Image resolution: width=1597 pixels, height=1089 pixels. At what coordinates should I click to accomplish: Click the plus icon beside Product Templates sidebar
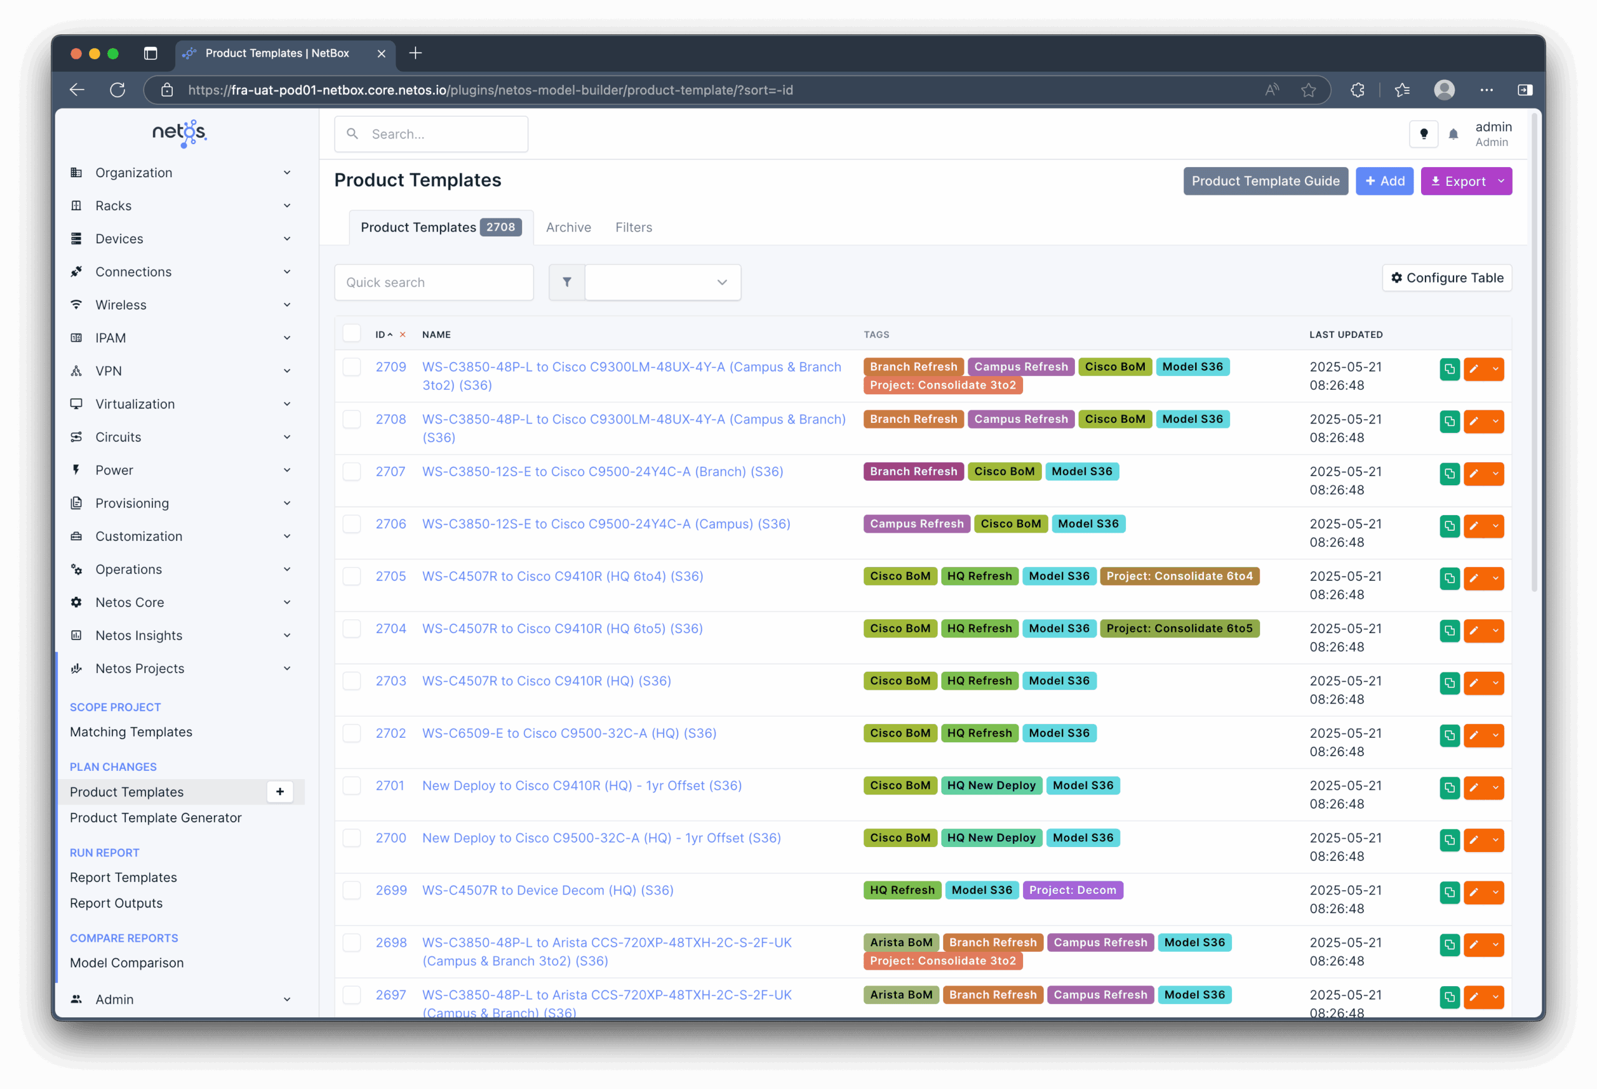coord(279,791)
